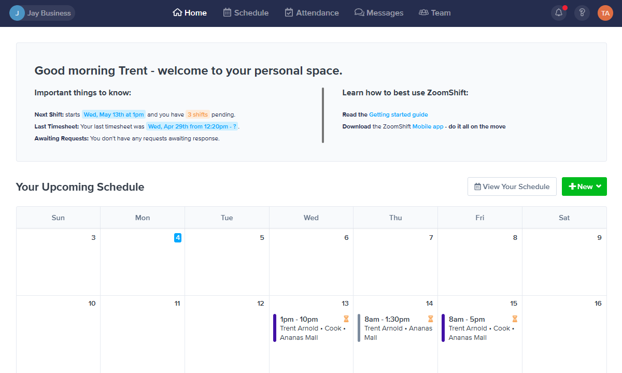The height and width of the screenshot is (373, 622).
Task: Select calendar date 6
Action: pos(346,238)
